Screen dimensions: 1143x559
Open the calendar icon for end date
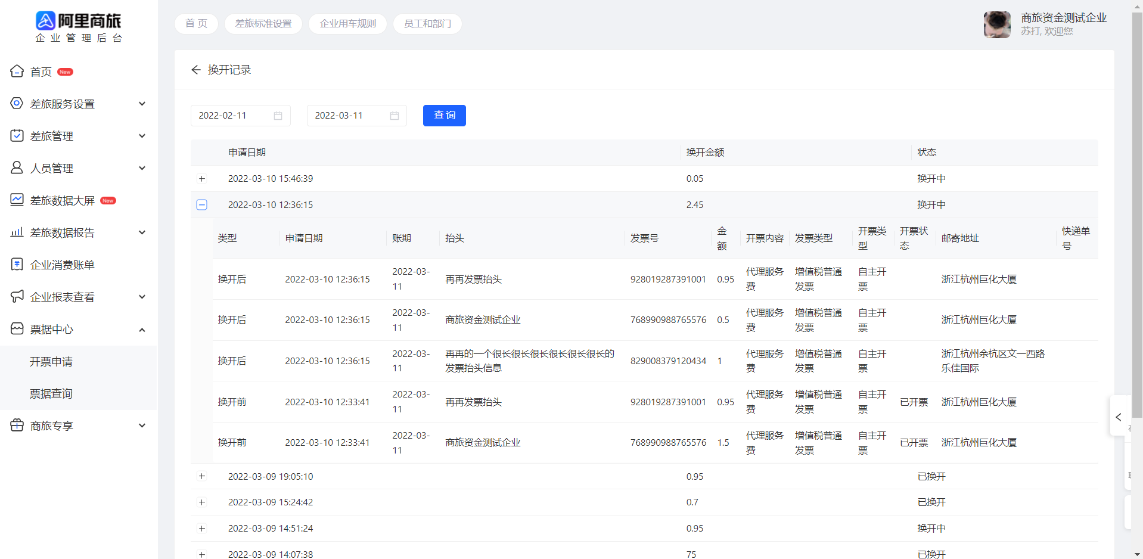(x=394, y=116)
